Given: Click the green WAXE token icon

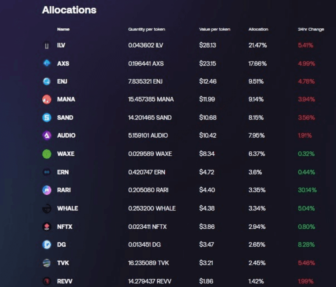Looking at the screenshot, I should [47, 154].
